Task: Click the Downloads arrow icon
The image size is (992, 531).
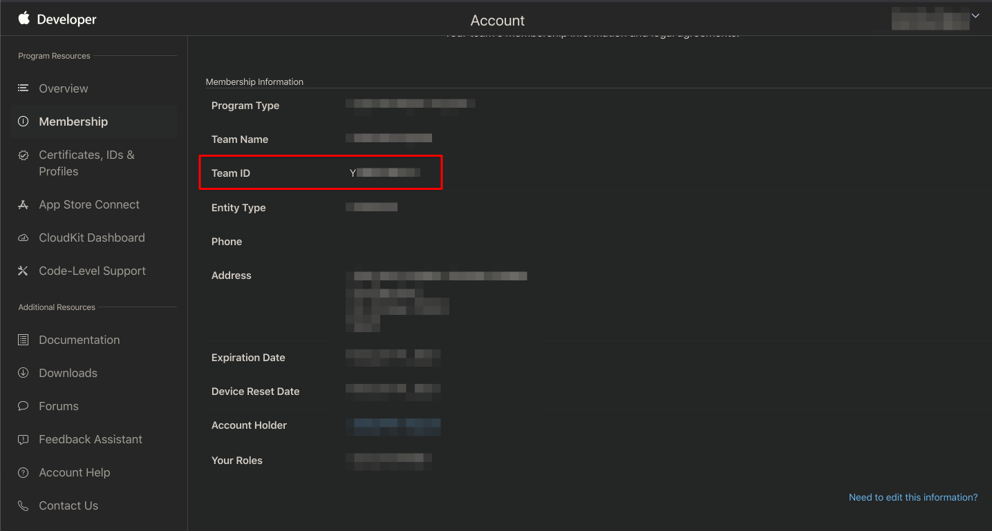Action: click(24, 373)
